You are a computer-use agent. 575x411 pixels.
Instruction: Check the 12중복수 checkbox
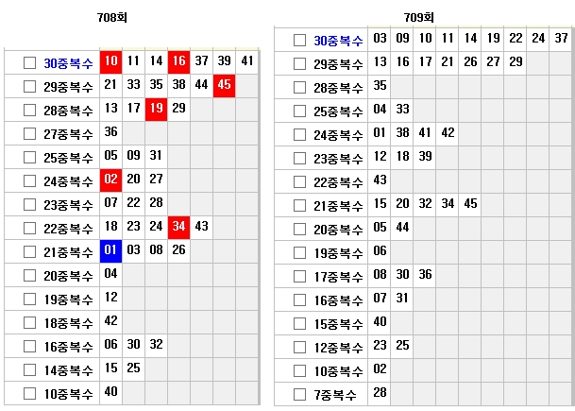(x=299, y=346)
